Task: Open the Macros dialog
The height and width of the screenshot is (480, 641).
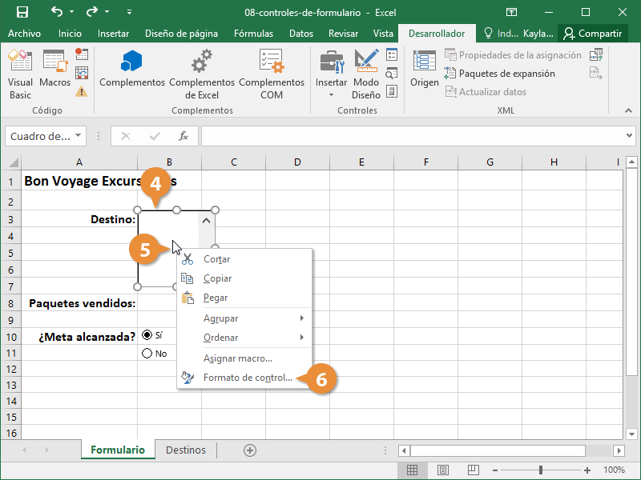Action: pos(54,68)
